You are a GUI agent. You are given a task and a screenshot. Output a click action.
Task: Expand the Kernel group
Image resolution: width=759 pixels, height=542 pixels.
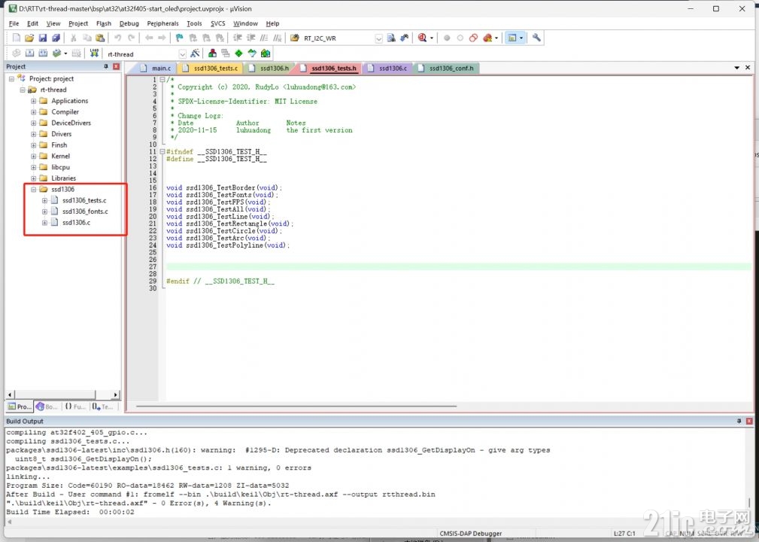click(x=33, y=156)
